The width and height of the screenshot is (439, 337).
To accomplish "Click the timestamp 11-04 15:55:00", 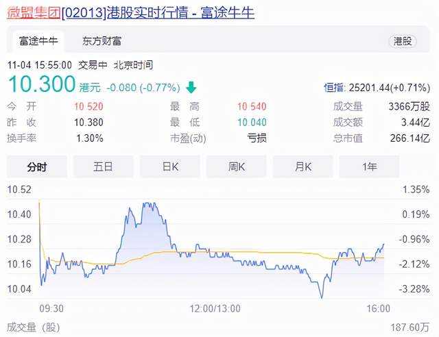I will tap(40, 65).
